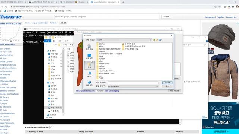The height and width of the screenshot is (134, 239).
Task: Click the file name input field
Action: coord(133,83)
